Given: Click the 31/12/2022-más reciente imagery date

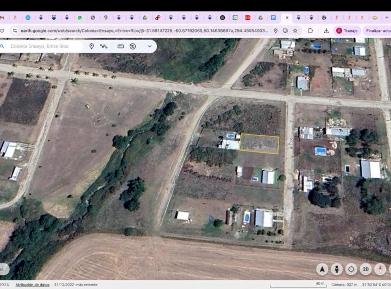Looking at the screenshot, I should pos(76,285).
